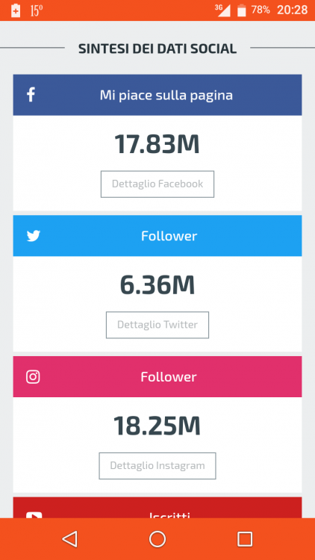Tap the battery saver status icon
This screenshot has width=315, height=560.
click(16, 10)
